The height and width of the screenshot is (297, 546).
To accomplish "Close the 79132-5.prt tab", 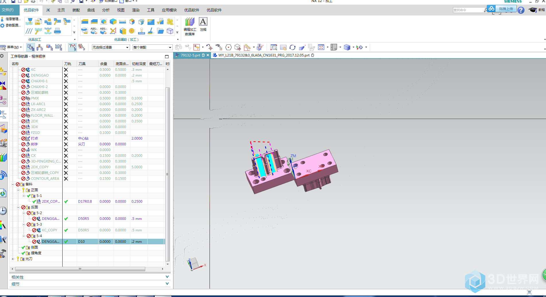I will [208, 55].
